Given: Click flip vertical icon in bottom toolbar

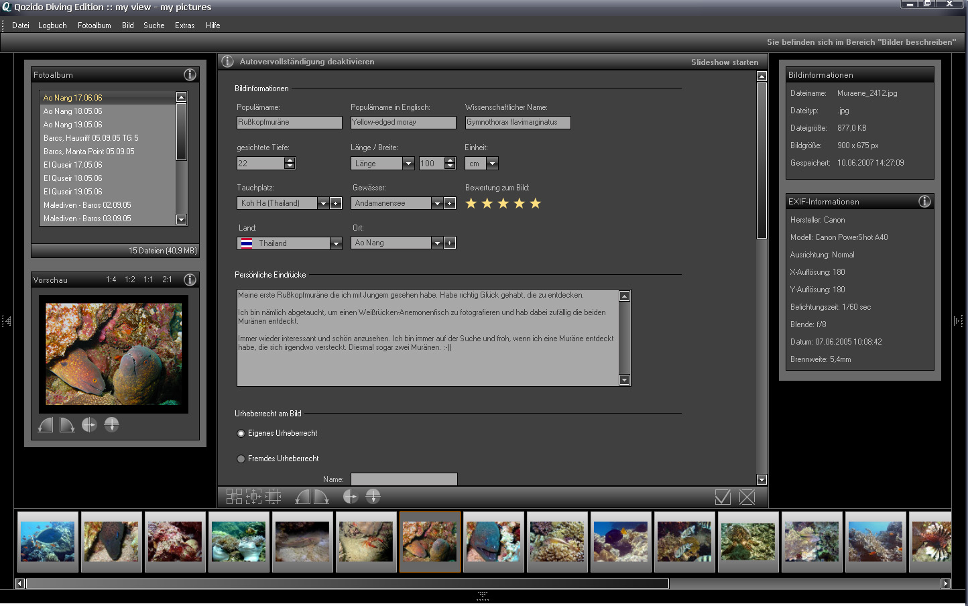Looking at the screenshot, I should (373, 497).
